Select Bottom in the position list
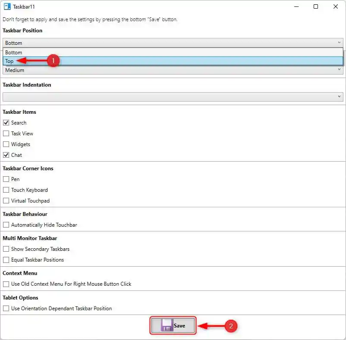 [x=173, y=53]
